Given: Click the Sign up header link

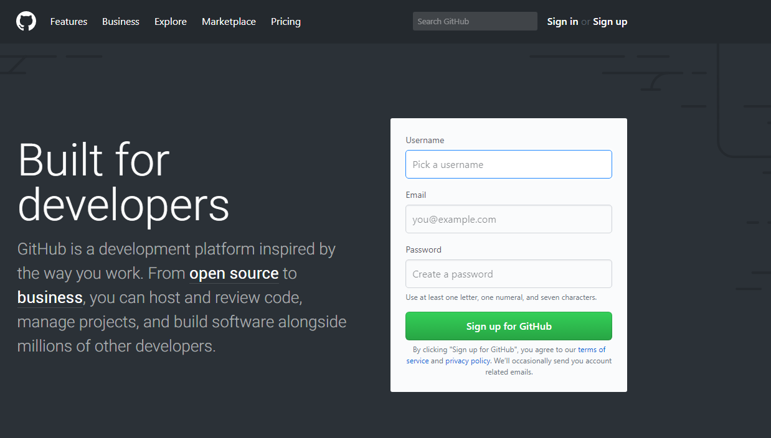Looking at the screenshot, I should coord(610,22).
